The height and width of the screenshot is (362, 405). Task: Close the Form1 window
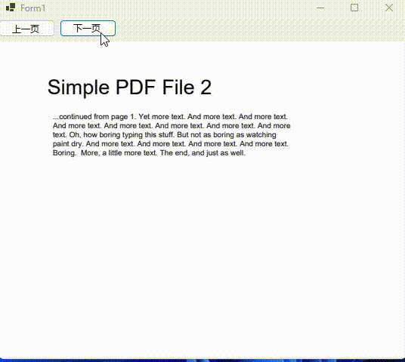point(389,8)
